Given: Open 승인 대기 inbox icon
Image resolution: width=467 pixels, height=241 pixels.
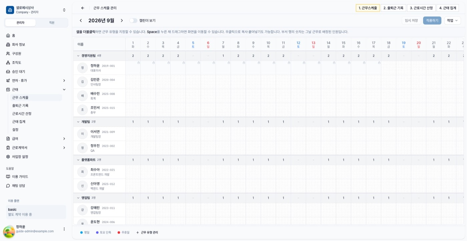Looking at the screenshot, I should click(x=8, y=72).
